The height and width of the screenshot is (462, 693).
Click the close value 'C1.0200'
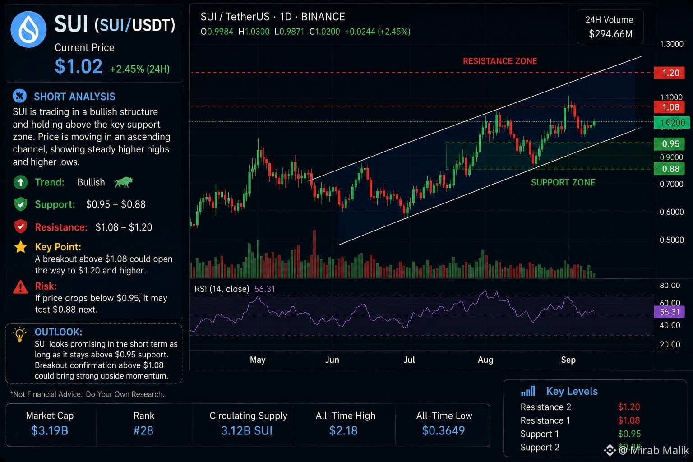(324, 32)
